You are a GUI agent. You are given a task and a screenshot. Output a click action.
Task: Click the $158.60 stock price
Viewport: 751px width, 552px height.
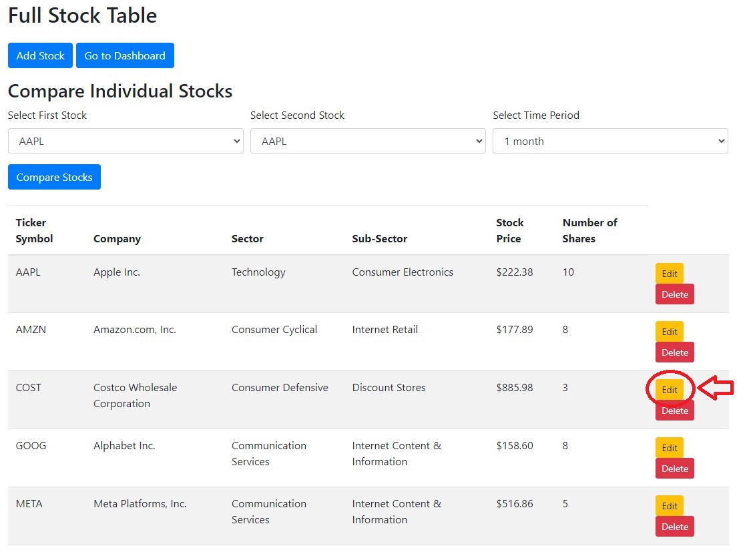(x=515, y=446)
